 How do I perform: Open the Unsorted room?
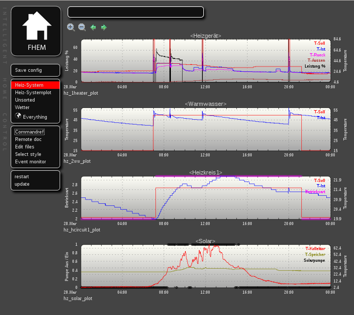point(25,100)
